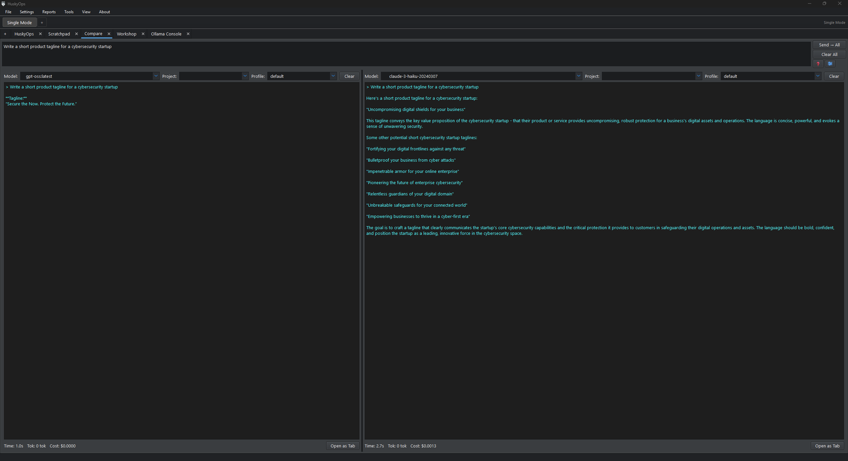Image resolution: width=848 pixels, height=461 pixels.
Task: Close the Workshop tab
Action: pos(143,34)
